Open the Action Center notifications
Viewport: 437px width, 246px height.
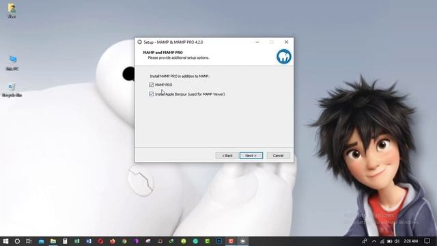(427, 241)
